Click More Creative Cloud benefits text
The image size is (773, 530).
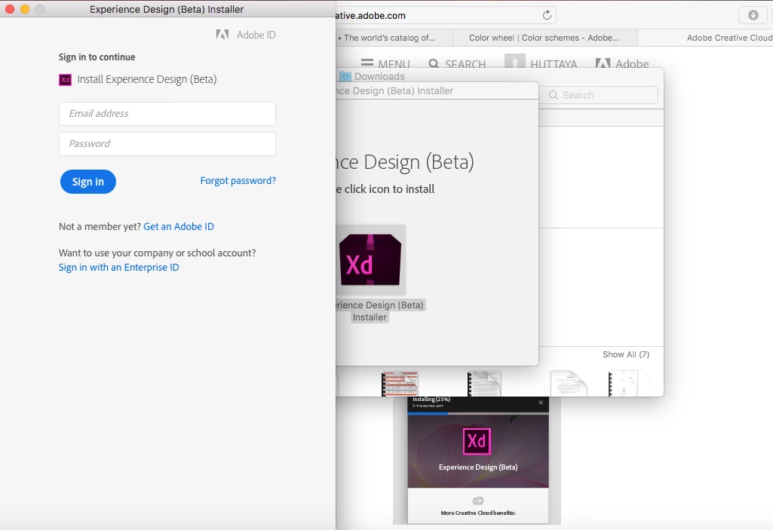pos(478,513)
